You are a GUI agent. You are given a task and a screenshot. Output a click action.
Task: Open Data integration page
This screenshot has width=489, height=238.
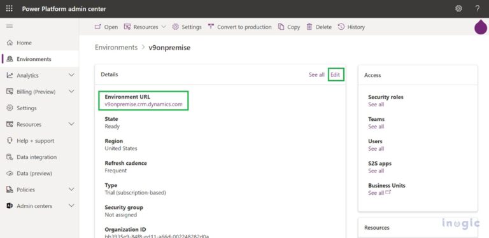coord(37,157)
